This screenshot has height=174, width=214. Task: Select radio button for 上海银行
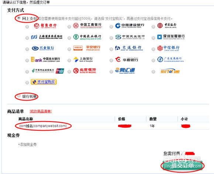coord(69,60)
